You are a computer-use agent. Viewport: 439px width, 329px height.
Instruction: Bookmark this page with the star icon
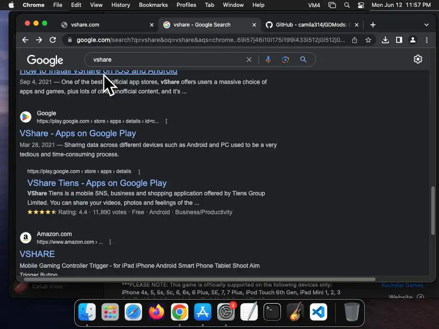[368, 40]
